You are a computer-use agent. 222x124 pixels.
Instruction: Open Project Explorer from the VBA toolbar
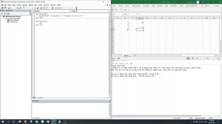tap(41, 8)
